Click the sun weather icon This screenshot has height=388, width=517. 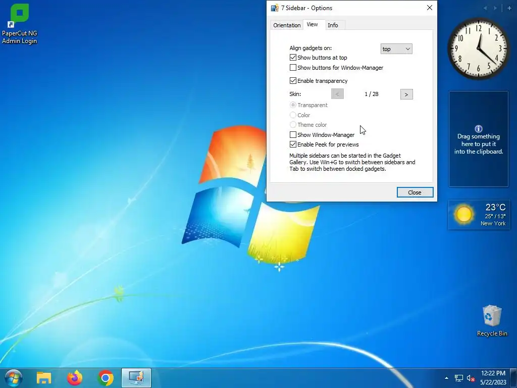pyautogui.click(x=463, y=214)
